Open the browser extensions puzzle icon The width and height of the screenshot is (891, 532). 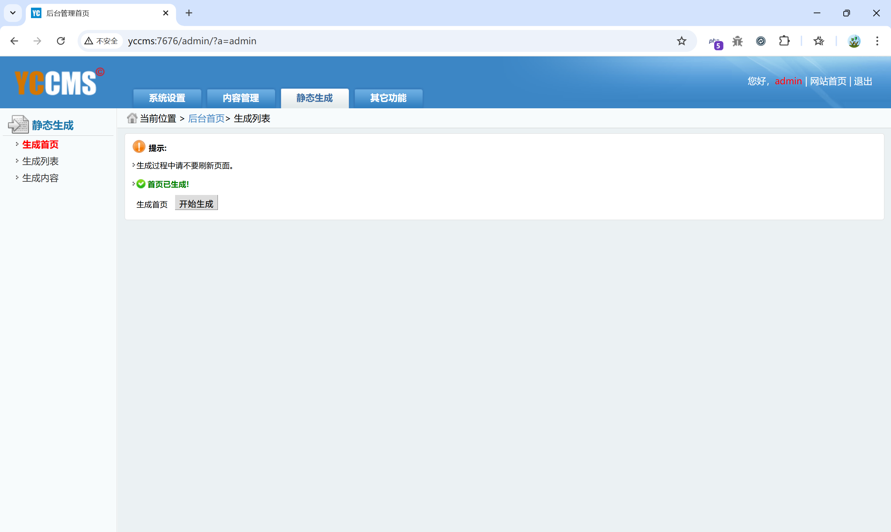coord(784,41)
